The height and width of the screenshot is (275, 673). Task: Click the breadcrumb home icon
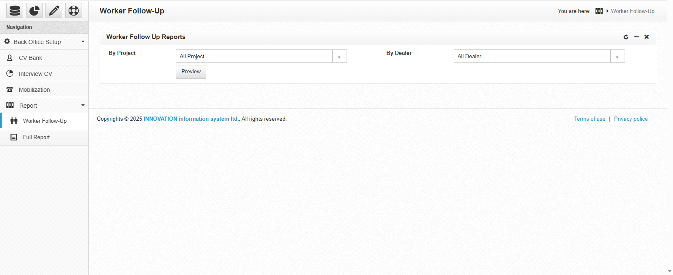599,11
